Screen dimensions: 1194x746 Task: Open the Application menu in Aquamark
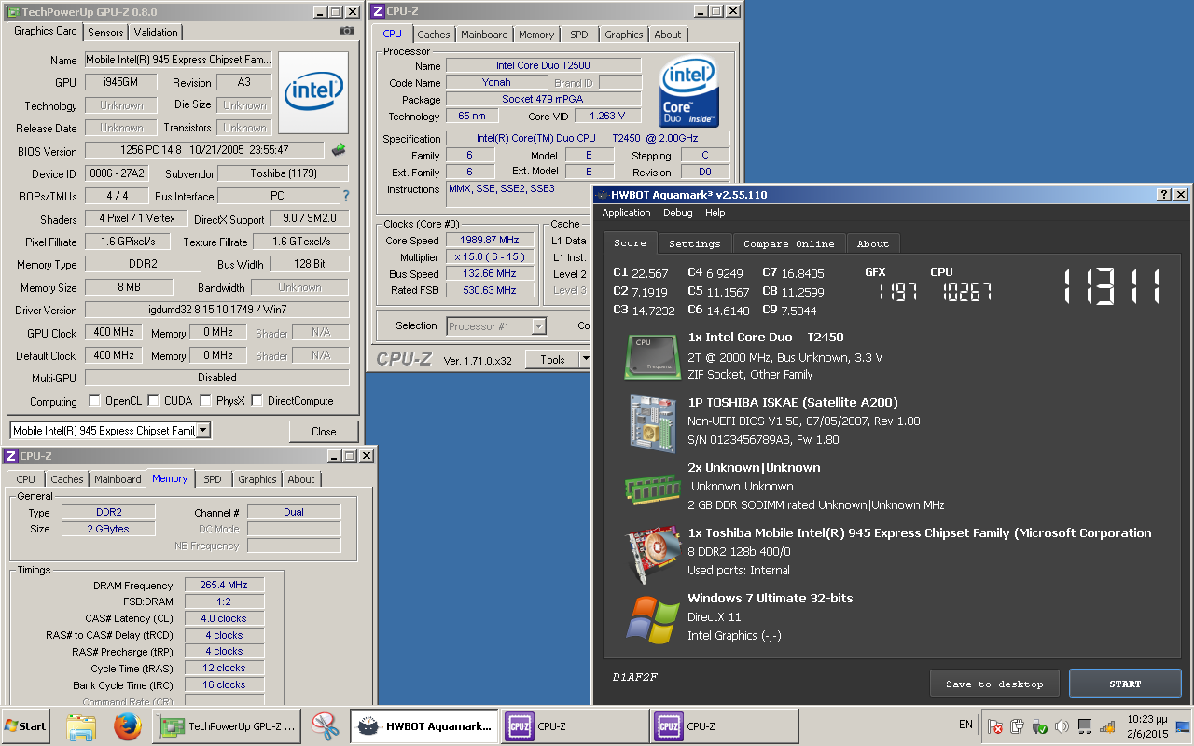point(627,213)
